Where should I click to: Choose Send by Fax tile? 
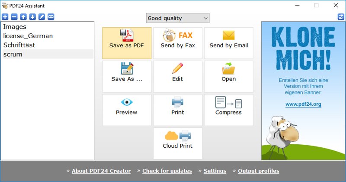tap(178, 43)
